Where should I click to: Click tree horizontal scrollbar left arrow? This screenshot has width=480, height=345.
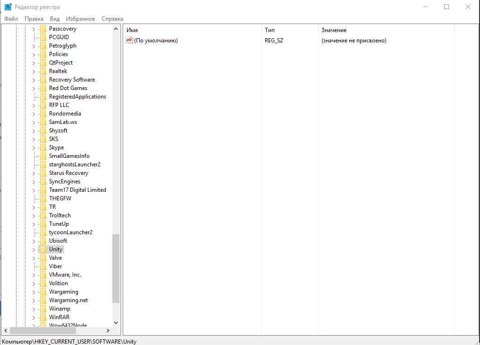pos(6,331)
